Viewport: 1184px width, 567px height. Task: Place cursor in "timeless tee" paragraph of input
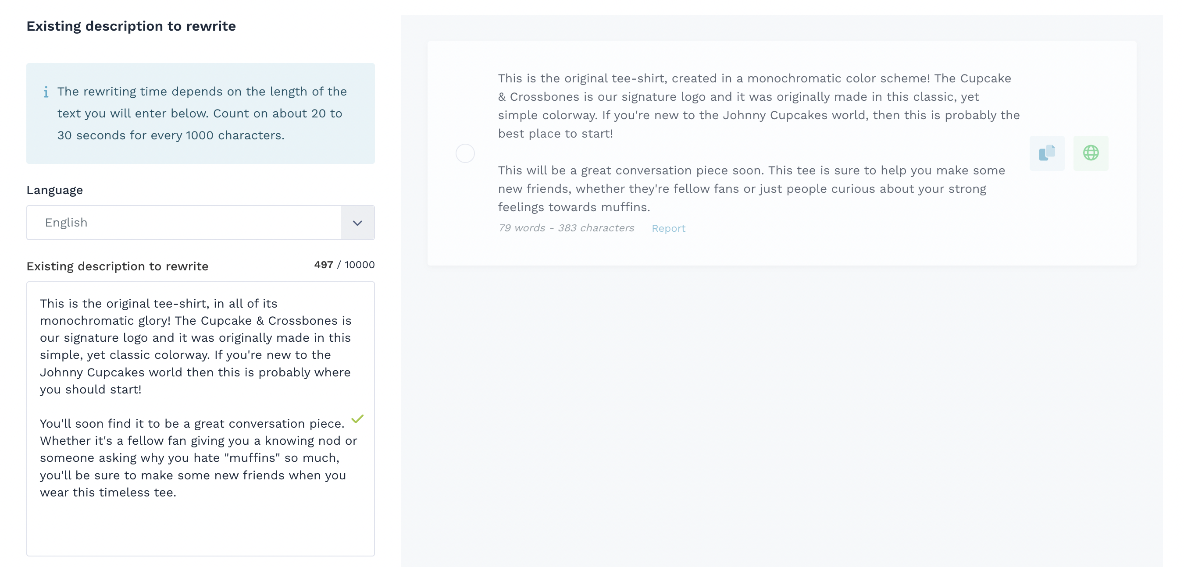point(199,458)
